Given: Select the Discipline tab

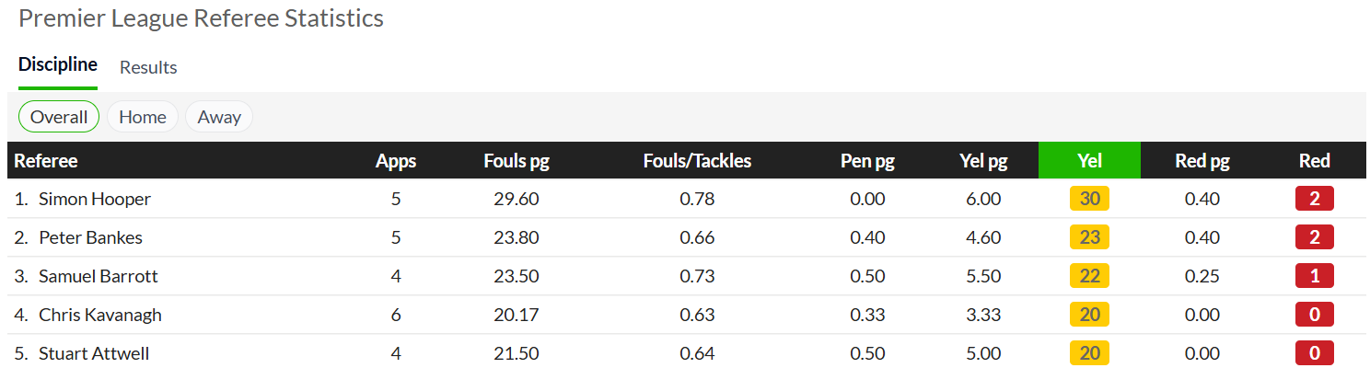Looking at the screenshot, I should pos(58,64).
